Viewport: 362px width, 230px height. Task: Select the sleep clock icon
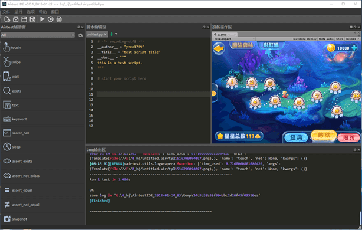[x=7, y=147]
